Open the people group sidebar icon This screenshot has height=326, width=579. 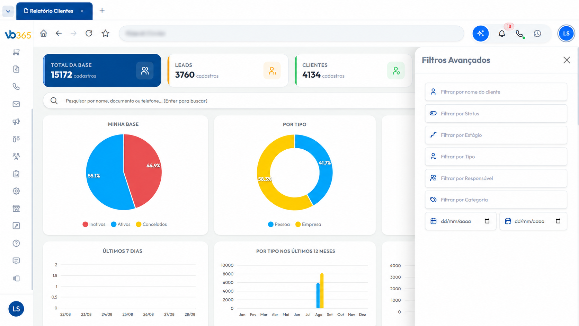click(16, 156)
